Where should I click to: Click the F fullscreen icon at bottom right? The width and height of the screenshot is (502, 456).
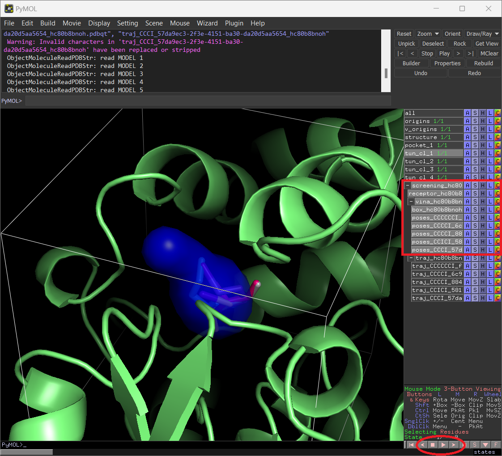point(496,445)
